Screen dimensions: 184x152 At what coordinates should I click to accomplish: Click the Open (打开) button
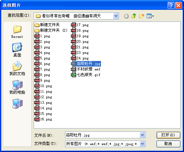(168, 135)
